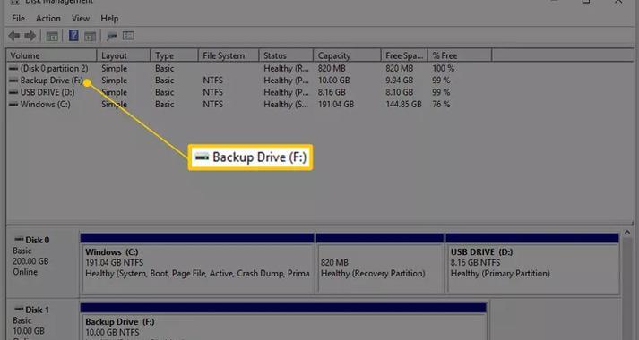Image resolution: width=639 pixels, height=340 pixels.
Task: Click the 76 % free cell
Action: (441, 105)
